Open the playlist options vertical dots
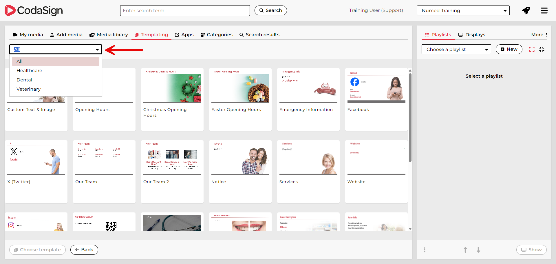This screenshot has width=556, height=264. point(425,250)
